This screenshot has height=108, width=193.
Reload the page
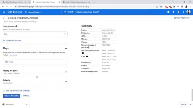tap(11, 7)
